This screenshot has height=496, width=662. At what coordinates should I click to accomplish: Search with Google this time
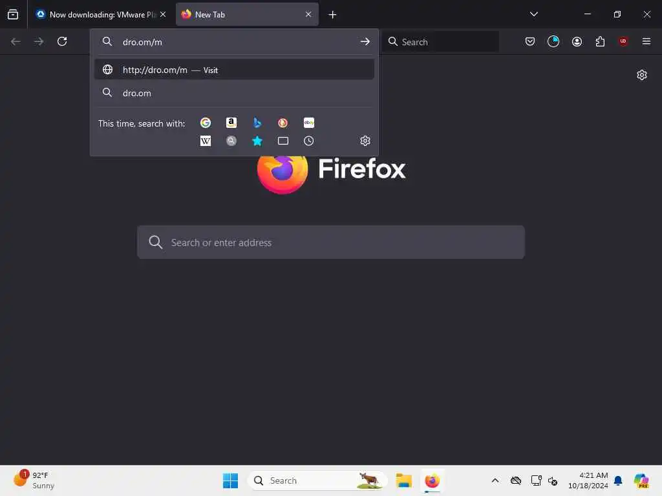(x=206, y=123)
